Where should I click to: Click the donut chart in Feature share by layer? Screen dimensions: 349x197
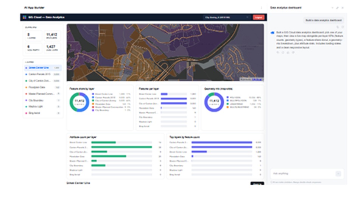click(x=79, y=102)
